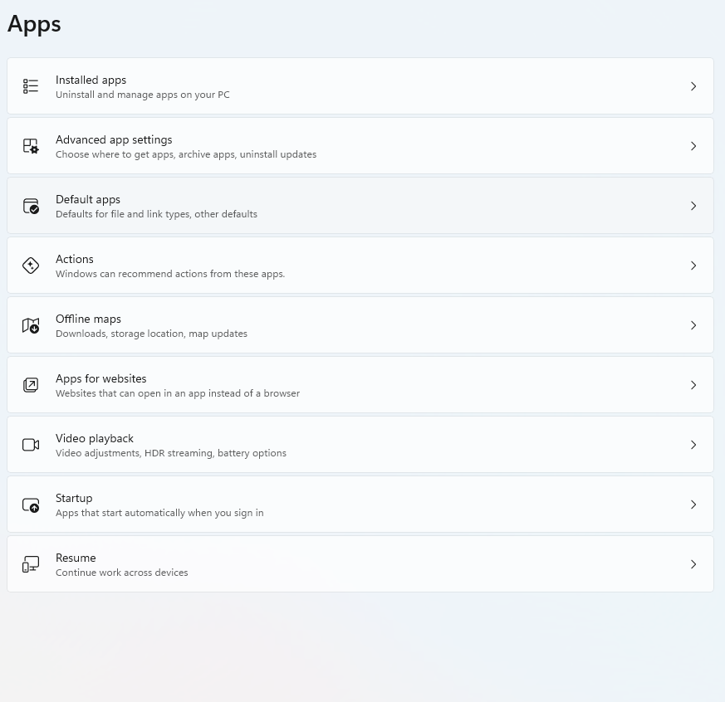
Task: Click the Installed apps list icon
Action: pos(31,86)
